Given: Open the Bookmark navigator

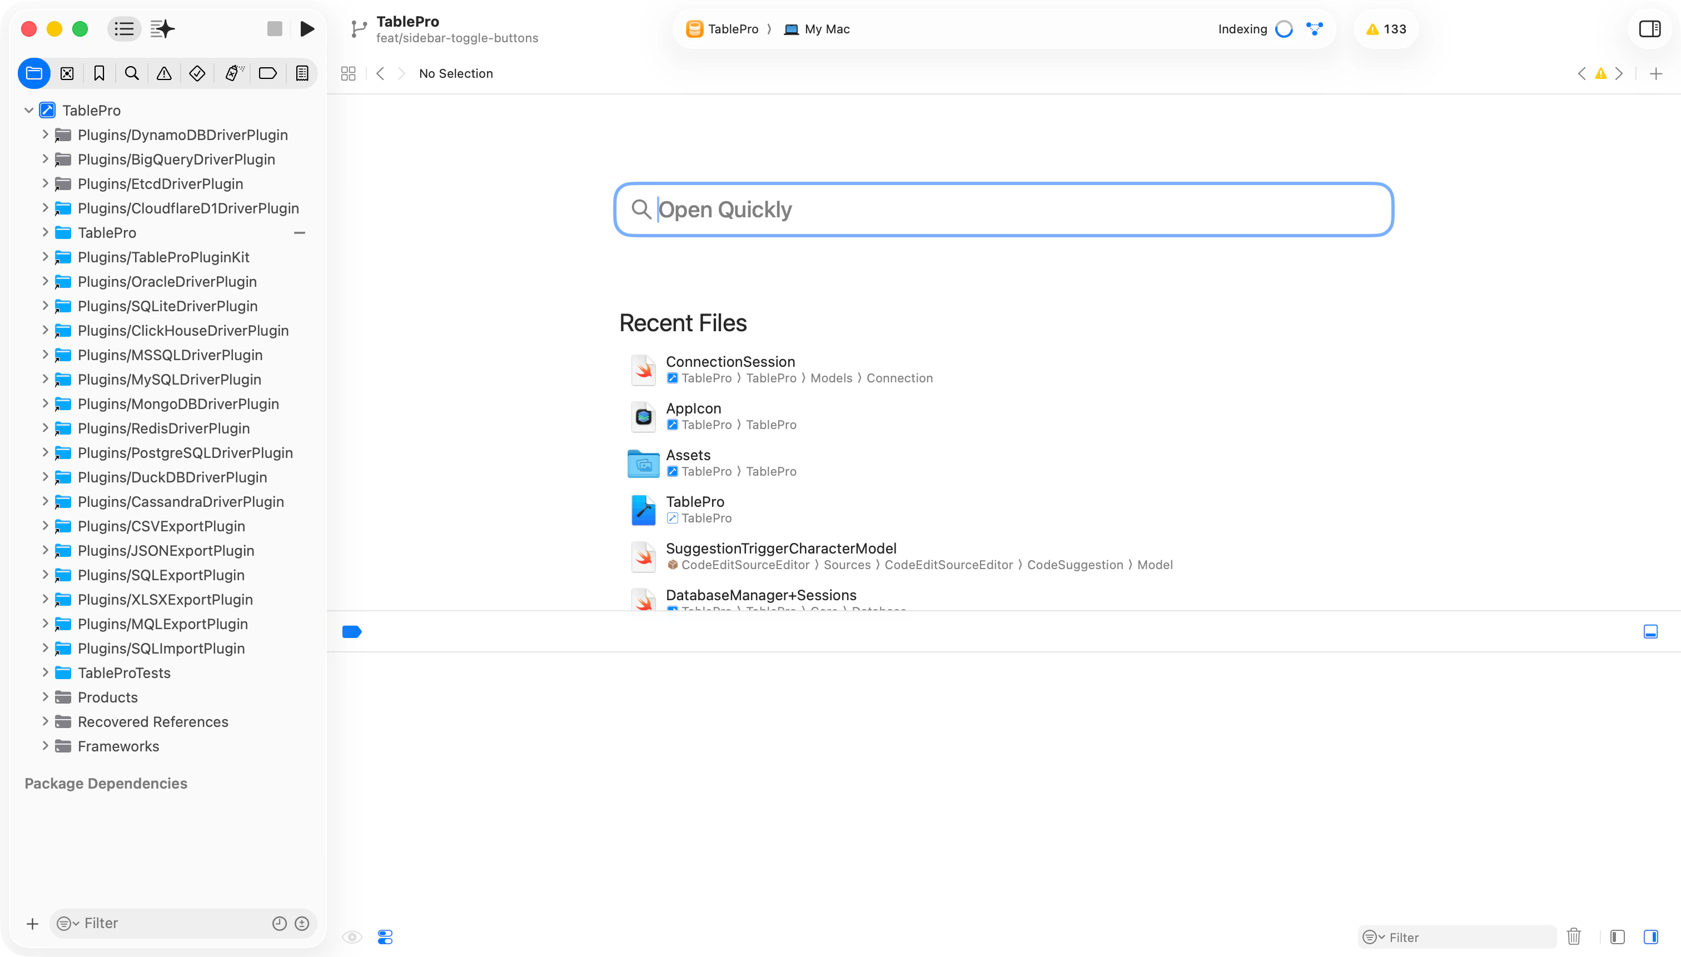Looking at the screenshot, I should click(x=100, y=73).
